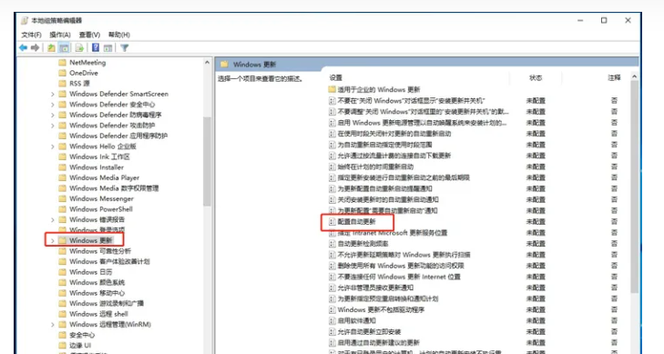Image resolution: width=664 pixels, height=354 pixels.
Task: Expand the Windows 更新 tree node arrow
Action: [53, 240]
